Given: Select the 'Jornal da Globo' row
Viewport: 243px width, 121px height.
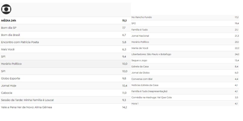Looking at the screenshot, I should point(185,73).
